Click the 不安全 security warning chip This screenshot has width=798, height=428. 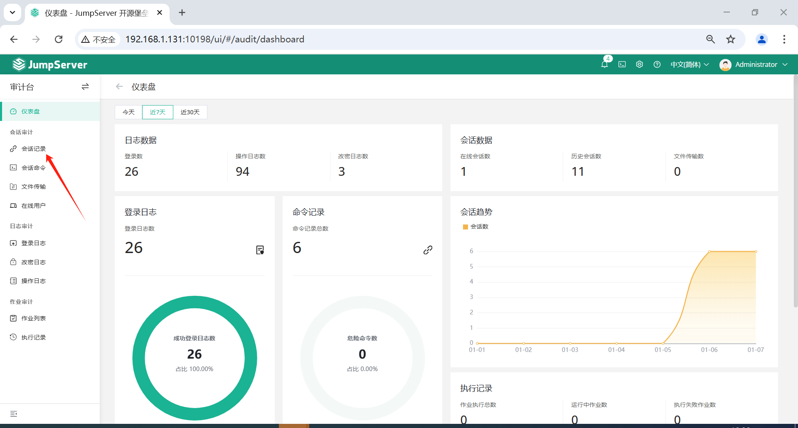[x=99, y=39]
